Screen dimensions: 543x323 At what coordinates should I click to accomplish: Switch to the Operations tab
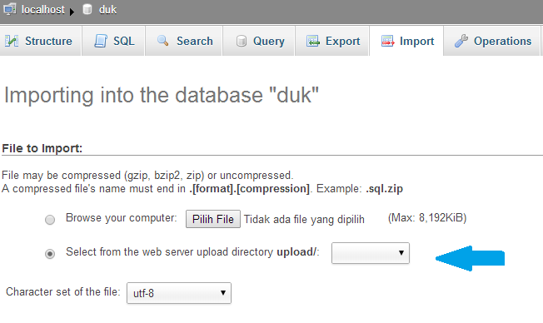pos(491,41)
